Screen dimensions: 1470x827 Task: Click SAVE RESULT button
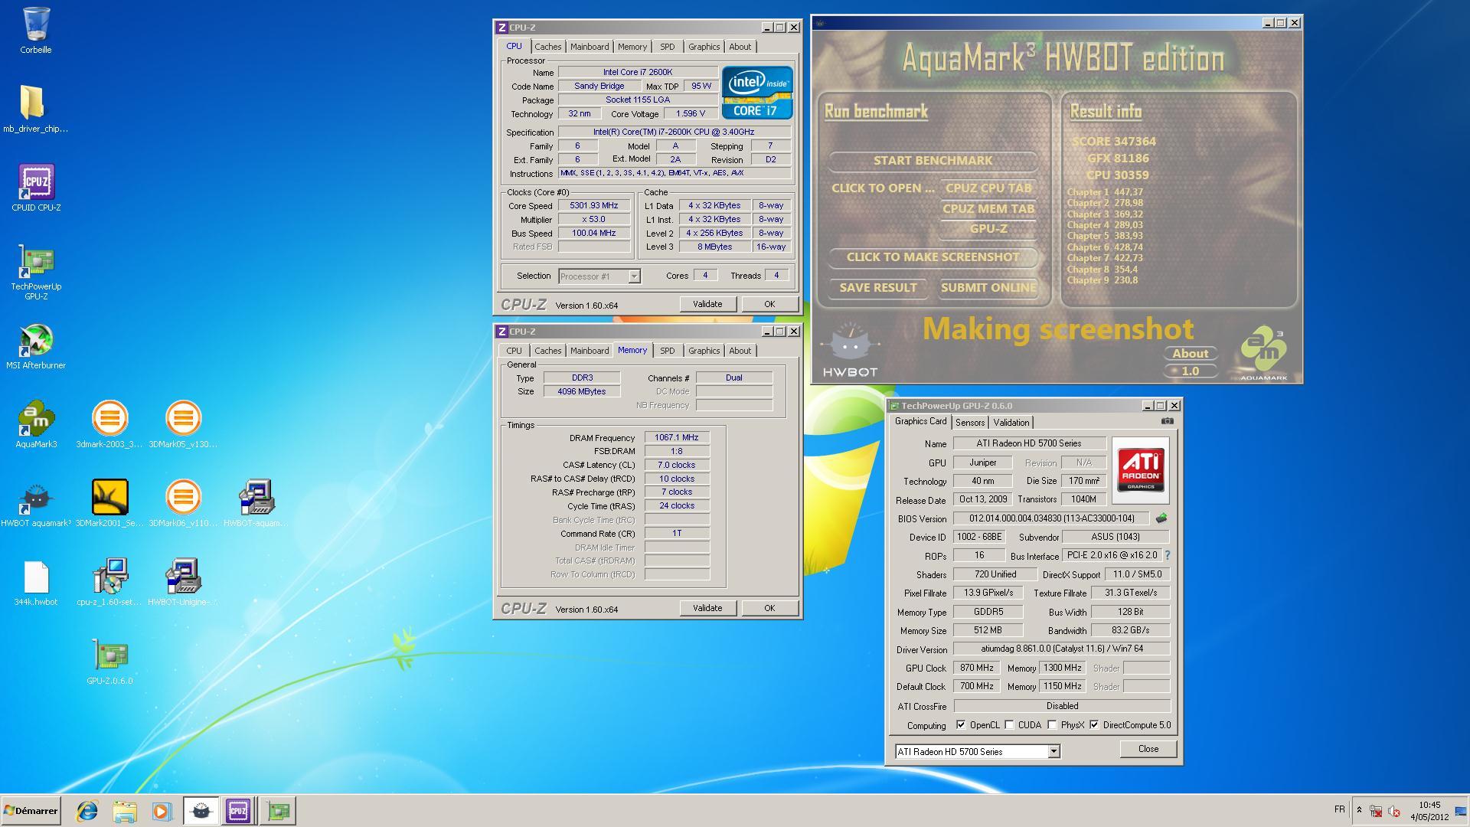[x=878, y=288]
